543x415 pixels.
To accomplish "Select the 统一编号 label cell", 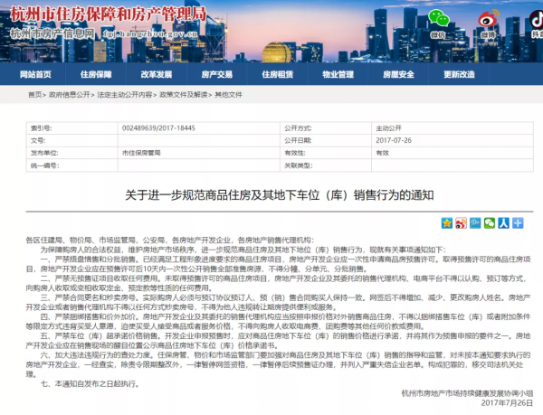I will (x=72, y=165).
